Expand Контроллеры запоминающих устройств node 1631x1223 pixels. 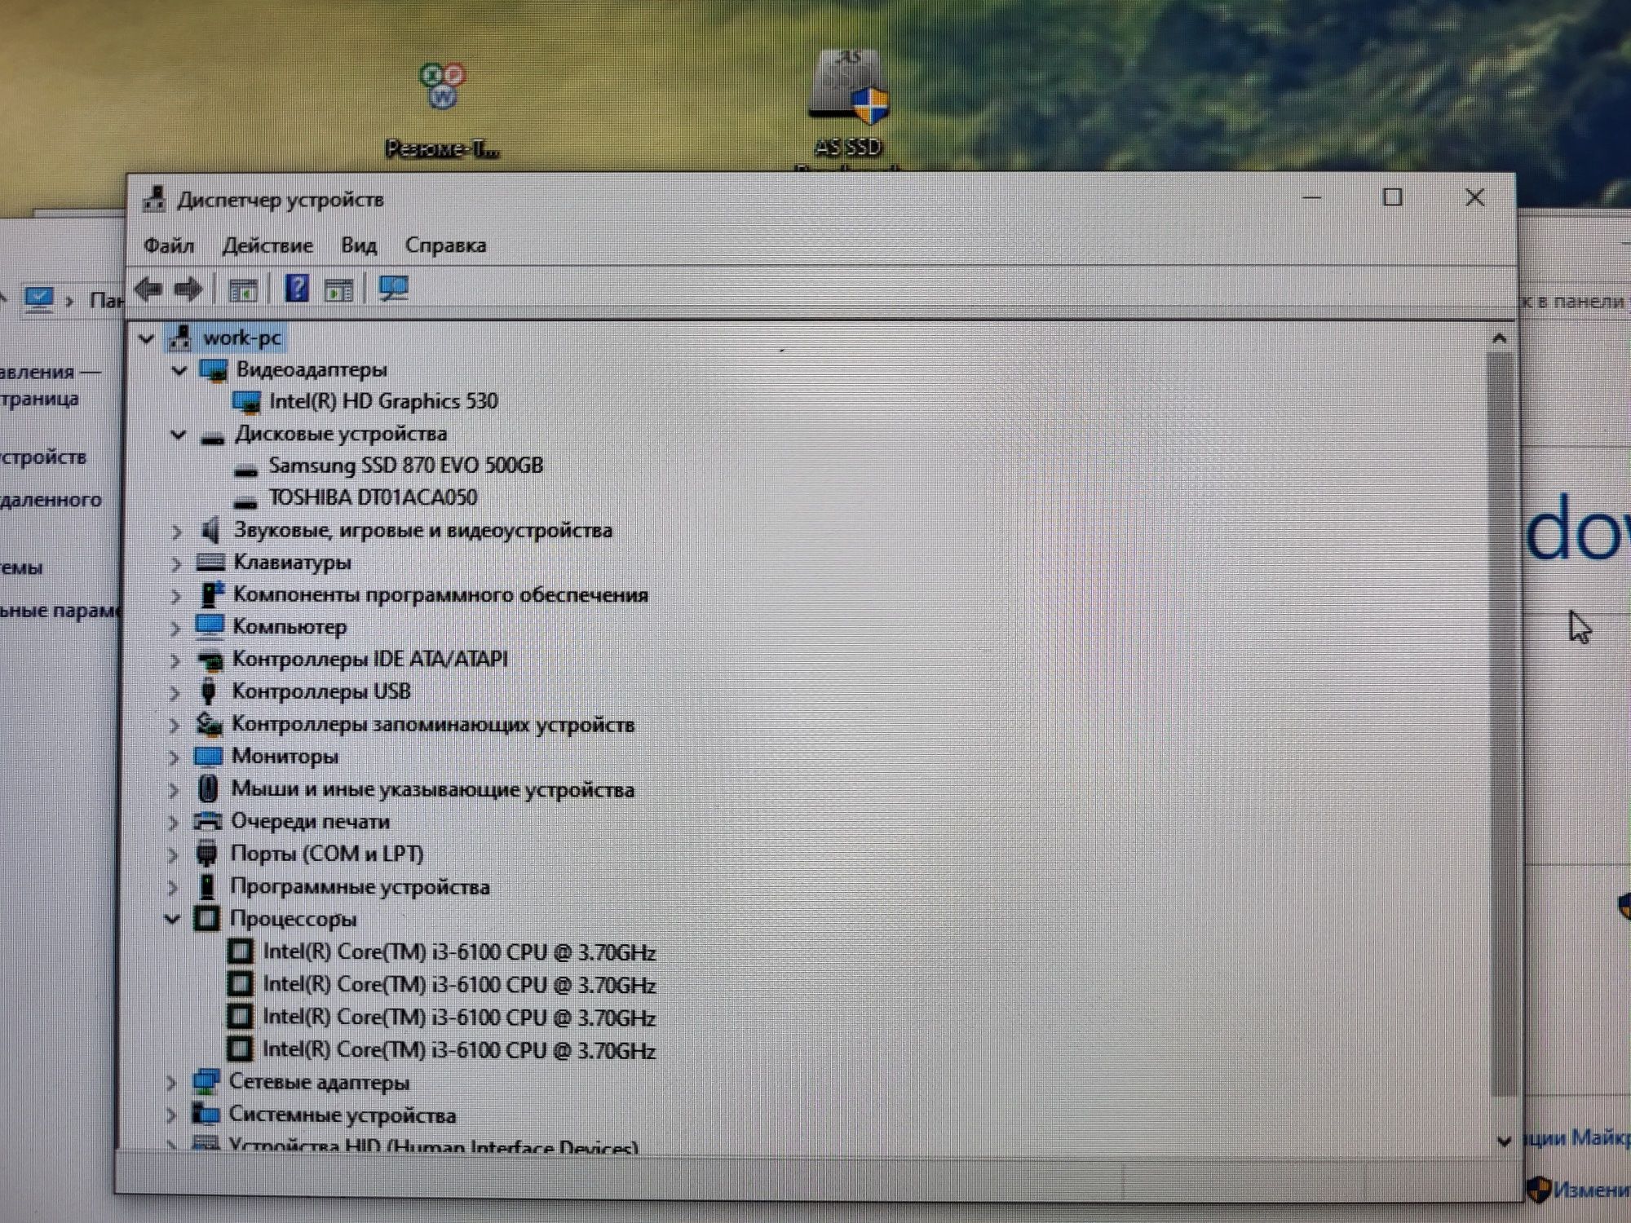click(175, 725)
